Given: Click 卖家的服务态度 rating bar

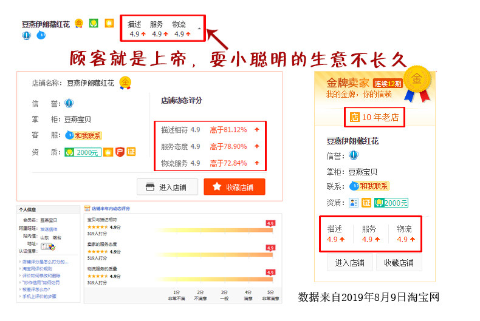Looking at the screenshot, I should [214, 254].
